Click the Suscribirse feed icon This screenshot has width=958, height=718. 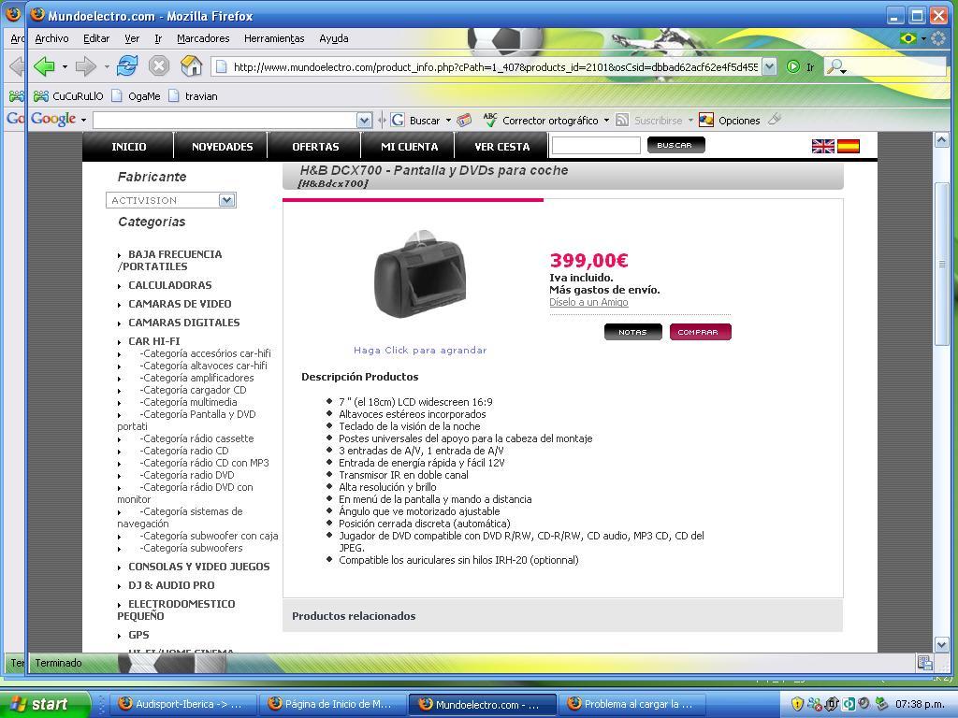pyautogui.click(x=622, y=121)
